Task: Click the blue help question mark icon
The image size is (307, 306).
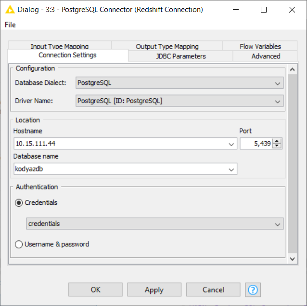Action: pos(253,290)
